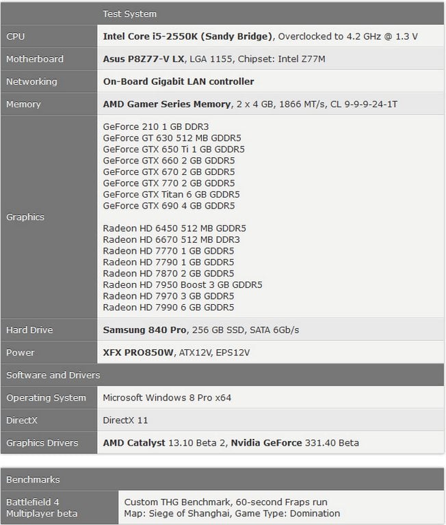
Task: Click On-Board Gigabit LAN controller text
Action: coord(179,81)
